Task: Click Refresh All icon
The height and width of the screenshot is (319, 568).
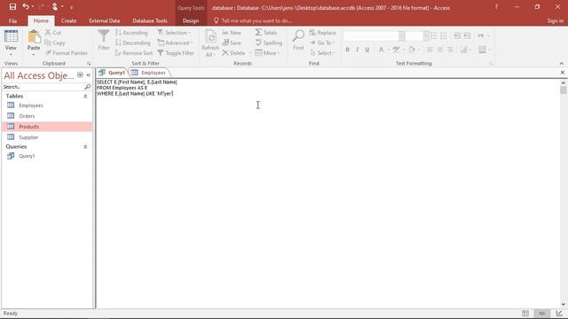Action: [x=210, y=43]
